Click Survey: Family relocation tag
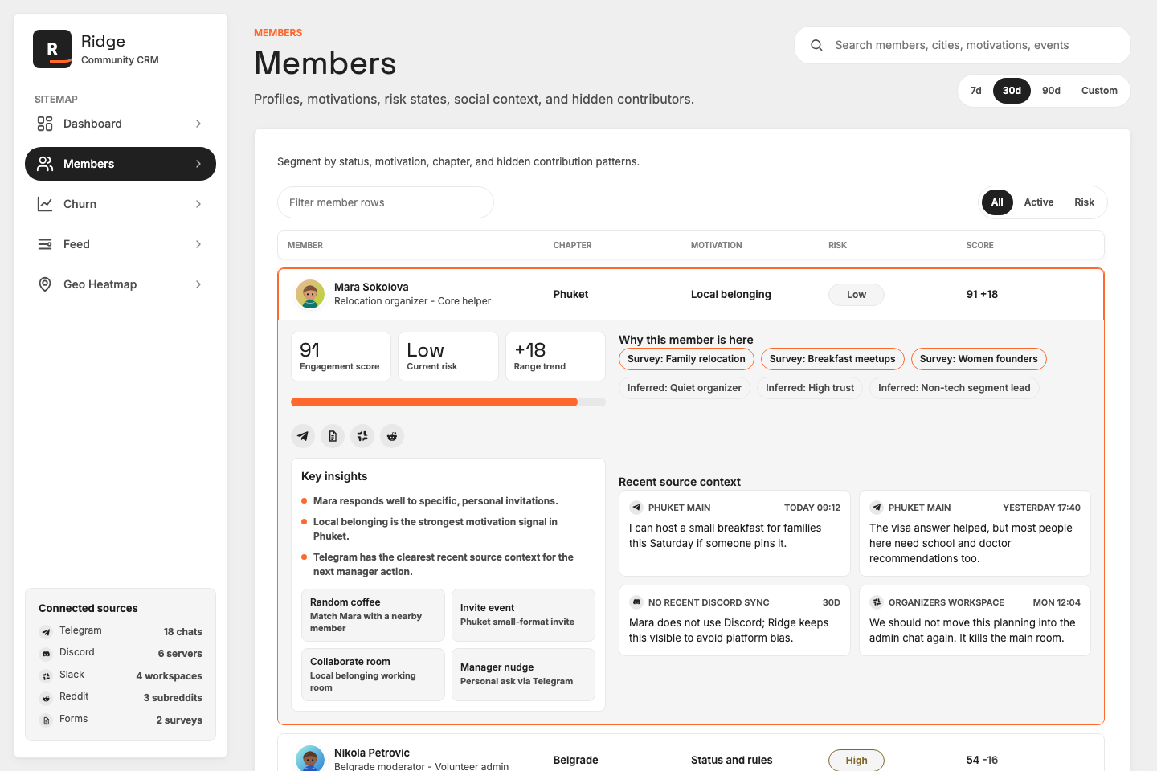This screenshot has height=771, width=1157. tap(686, 359)
